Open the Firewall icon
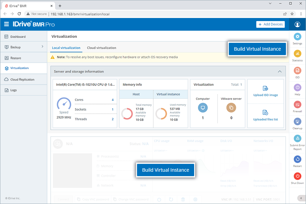306x204 pixels. [297, 105]
